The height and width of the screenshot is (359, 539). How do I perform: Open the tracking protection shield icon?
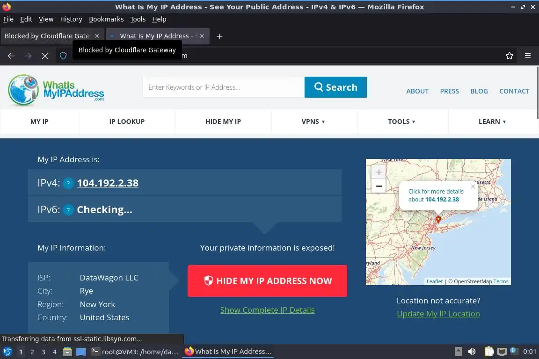(63, 56)
